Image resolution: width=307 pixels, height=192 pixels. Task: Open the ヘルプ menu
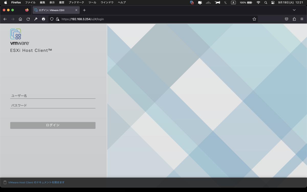[x=122, y=3]
